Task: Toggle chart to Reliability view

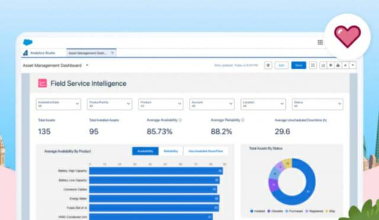Action: pos(171,151)
